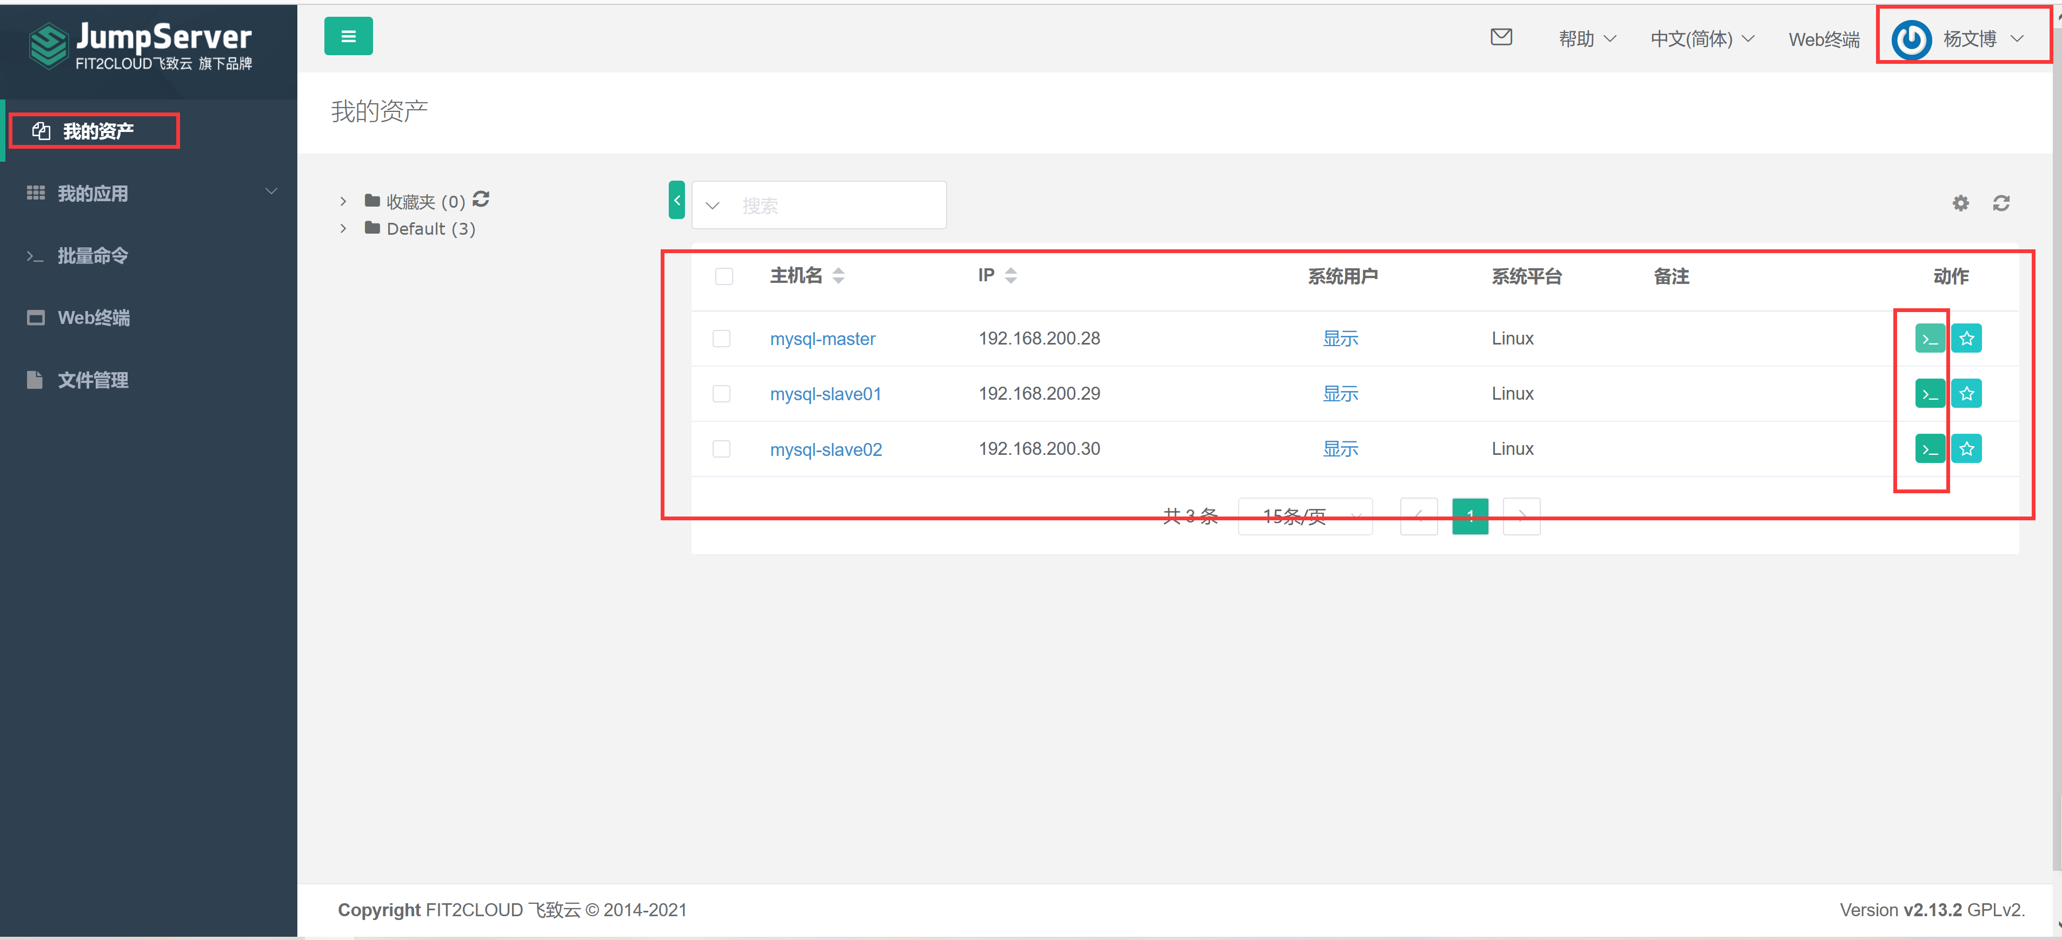Click 显示 for mysql-master system user
The image size is (2062, 940).
[1340, 339]
